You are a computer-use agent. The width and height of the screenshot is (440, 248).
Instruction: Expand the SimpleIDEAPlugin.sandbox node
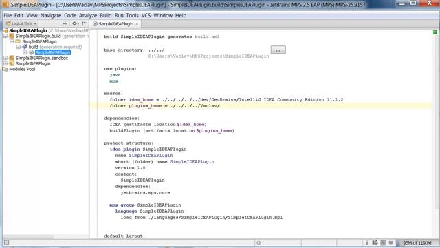pos(5,58)
